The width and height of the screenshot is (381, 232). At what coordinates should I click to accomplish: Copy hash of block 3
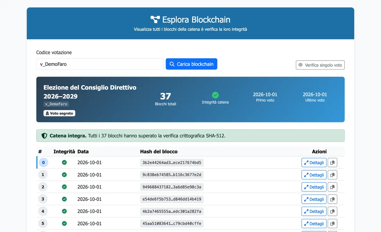tap(332, 199)
